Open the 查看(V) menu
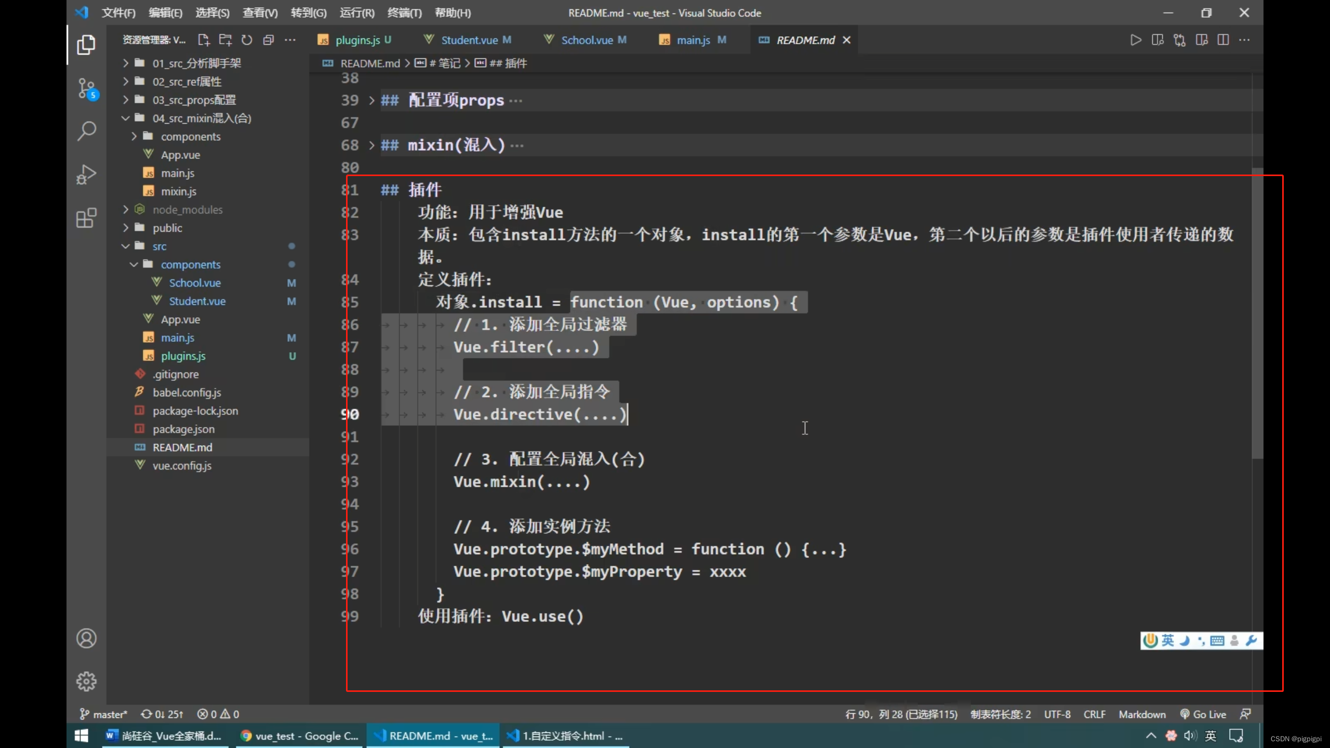Image resolution: width=1330 pixels, height=748 pixels. (260, 13)
